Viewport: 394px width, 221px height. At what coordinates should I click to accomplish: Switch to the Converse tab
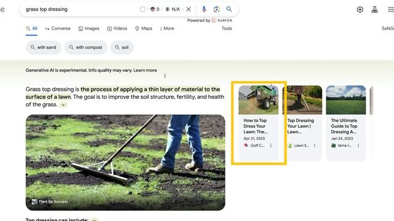click(x=58, y=29)
